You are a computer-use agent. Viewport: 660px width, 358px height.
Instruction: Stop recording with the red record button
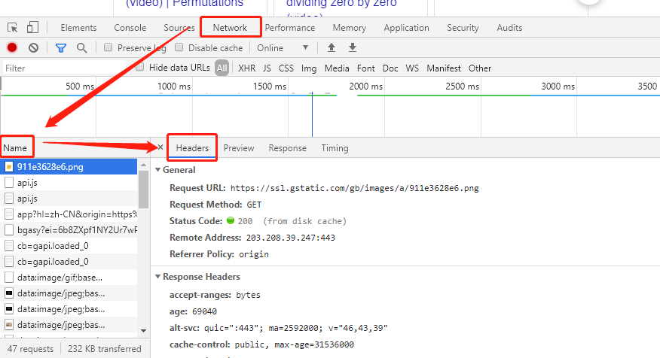coord(12,47)
